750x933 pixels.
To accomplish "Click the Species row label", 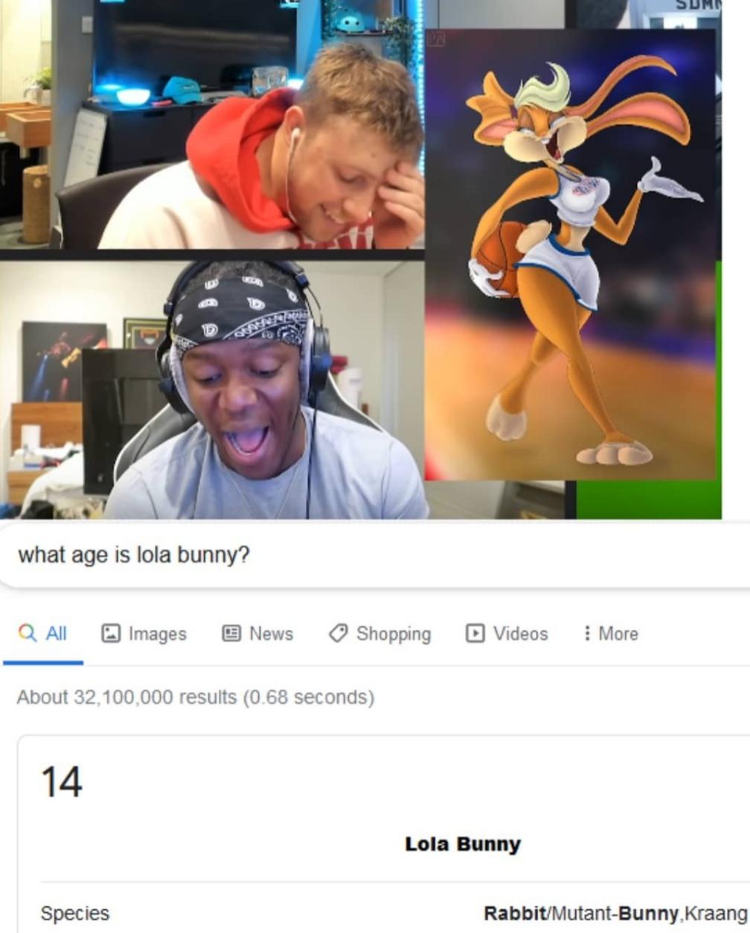I will tap(75, 913).
